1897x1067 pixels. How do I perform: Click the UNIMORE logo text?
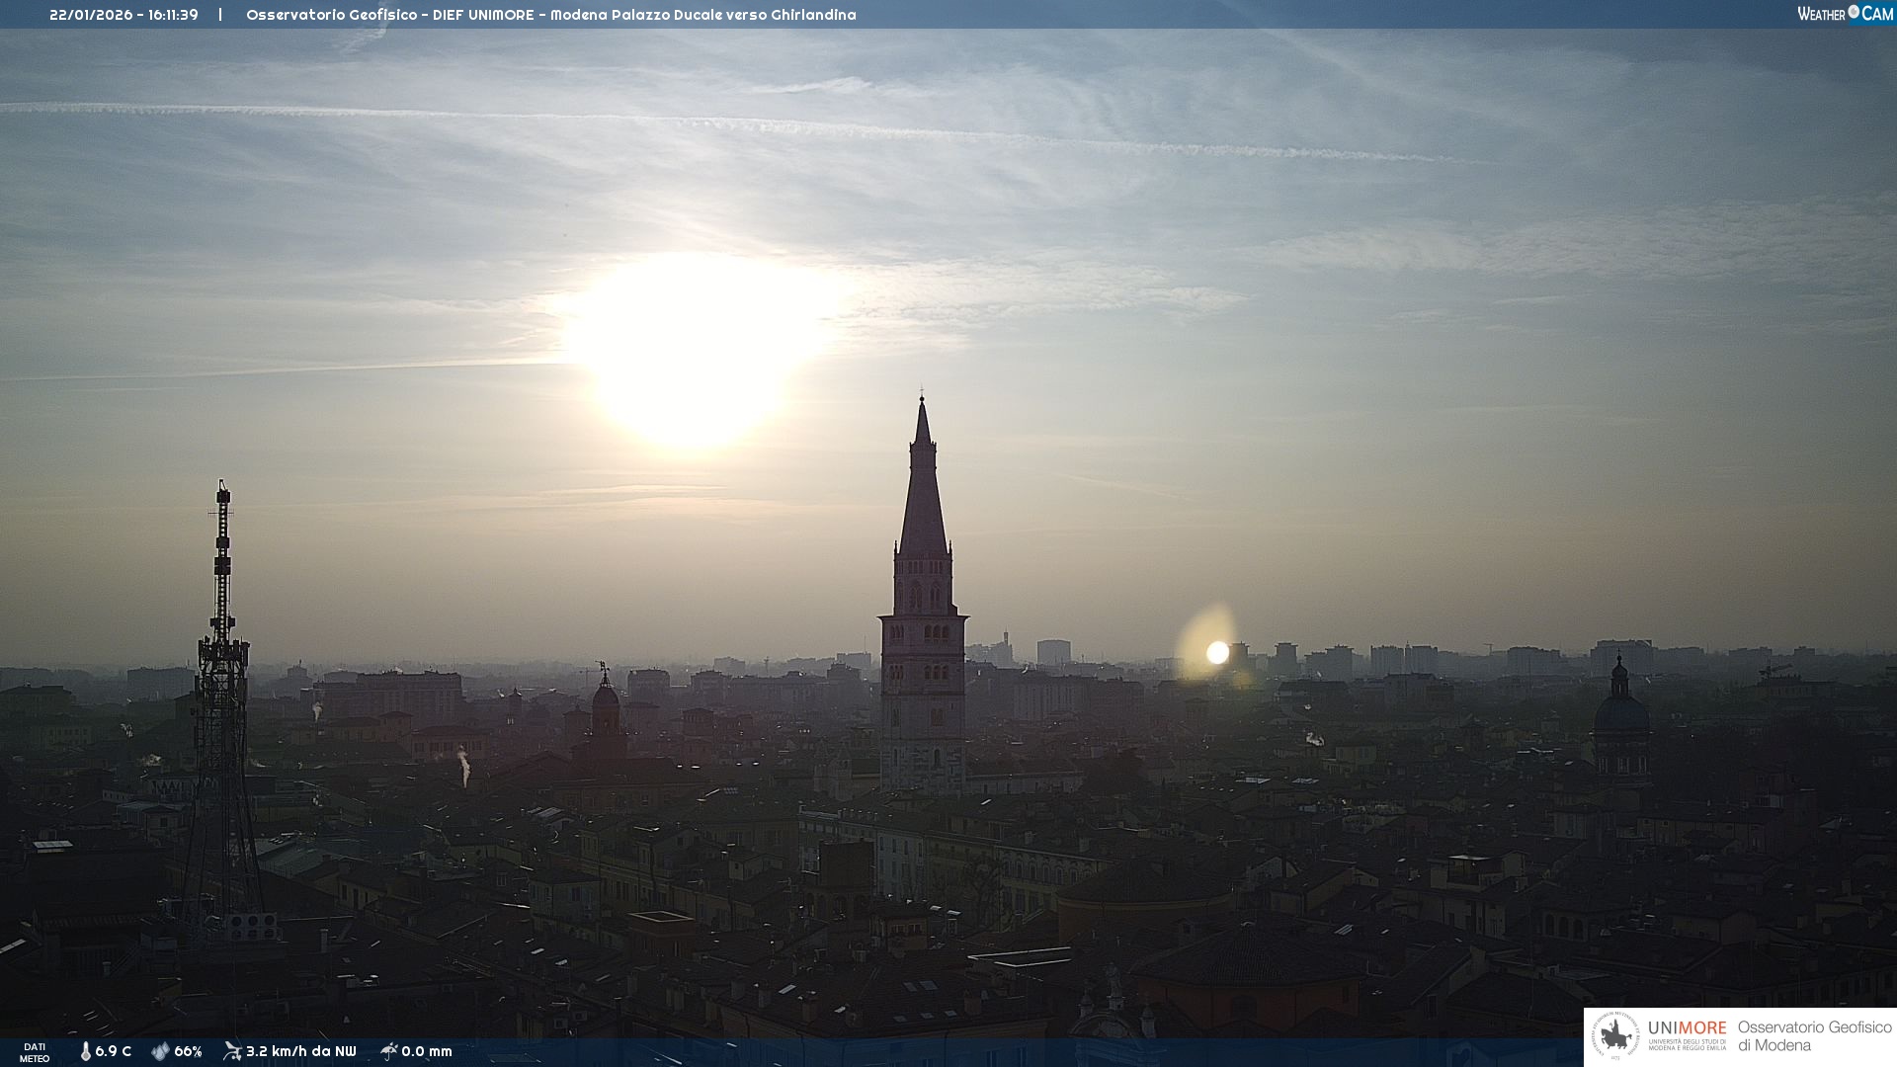click(x=1687, y=1028)
